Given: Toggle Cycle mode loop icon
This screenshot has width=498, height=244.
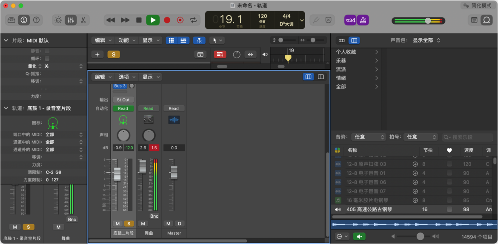Looking at the screenshot, I should click(x=193, y=20).
